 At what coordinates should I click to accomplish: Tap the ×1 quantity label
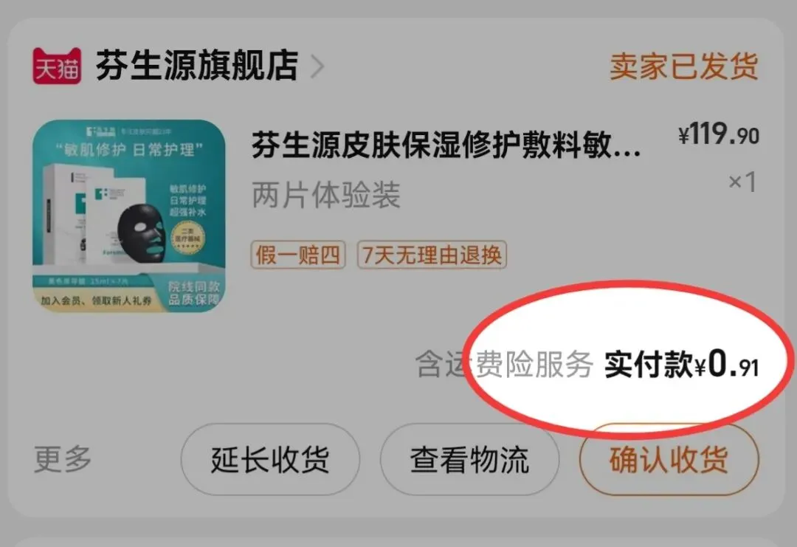pos(742,182)
